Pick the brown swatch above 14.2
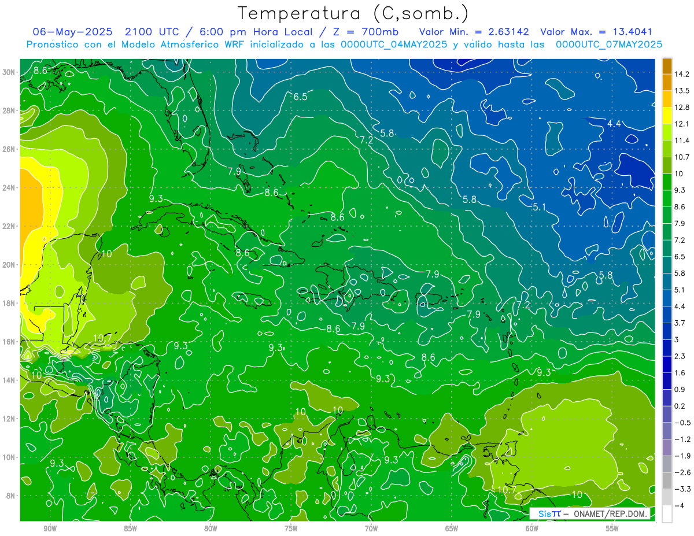Screen dimensions: 694x536 coord(667,66)
